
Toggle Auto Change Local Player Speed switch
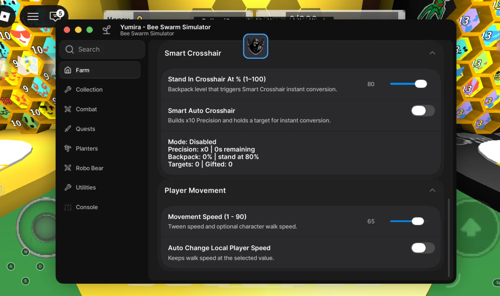pyautogui.click(x=423, y=248)
